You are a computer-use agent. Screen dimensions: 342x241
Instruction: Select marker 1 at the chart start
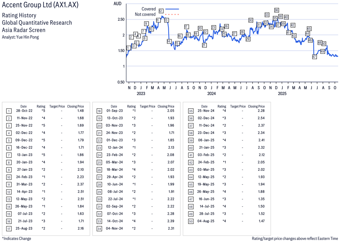(x=128, y=48)
